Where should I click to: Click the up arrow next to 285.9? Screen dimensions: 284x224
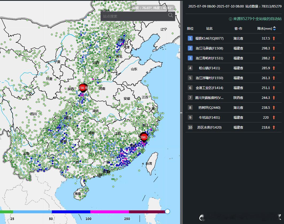pos(274,68)
